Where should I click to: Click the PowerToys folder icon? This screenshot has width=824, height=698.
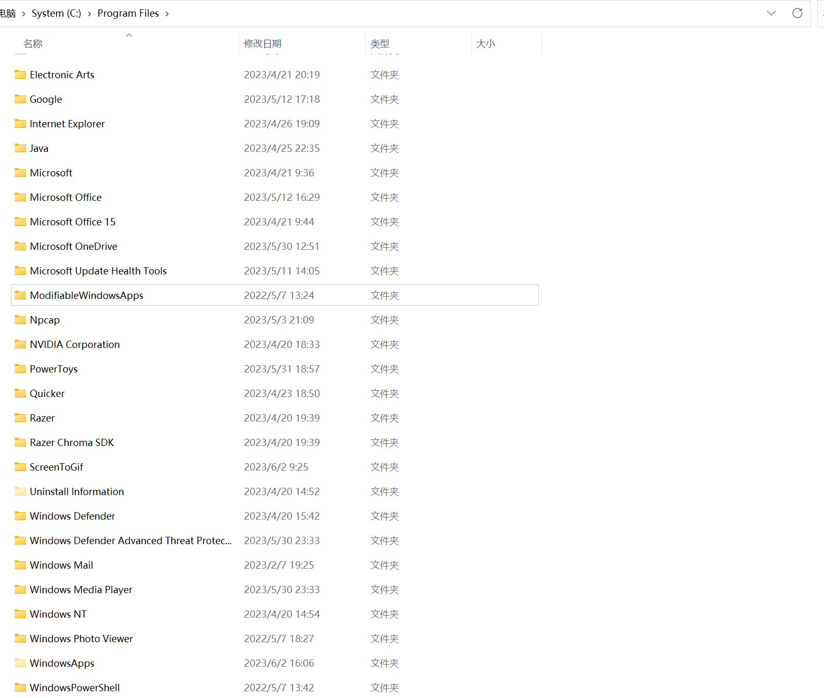pyautogui.click(x=20, y=369)
